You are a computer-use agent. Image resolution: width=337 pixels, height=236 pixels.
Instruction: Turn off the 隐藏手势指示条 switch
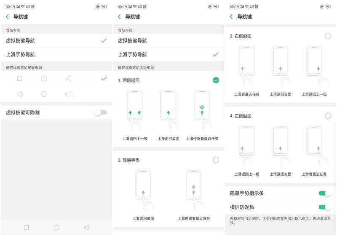coord(324,194)
